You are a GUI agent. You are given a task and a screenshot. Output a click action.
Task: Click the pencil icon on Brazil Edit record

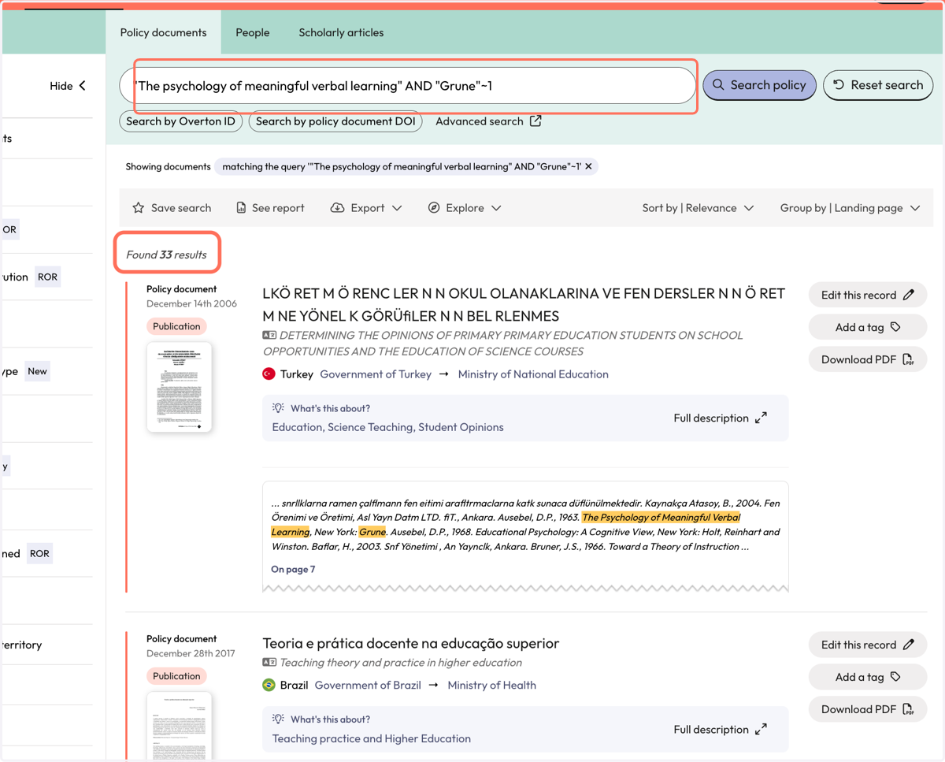click(x=909, y=645)
